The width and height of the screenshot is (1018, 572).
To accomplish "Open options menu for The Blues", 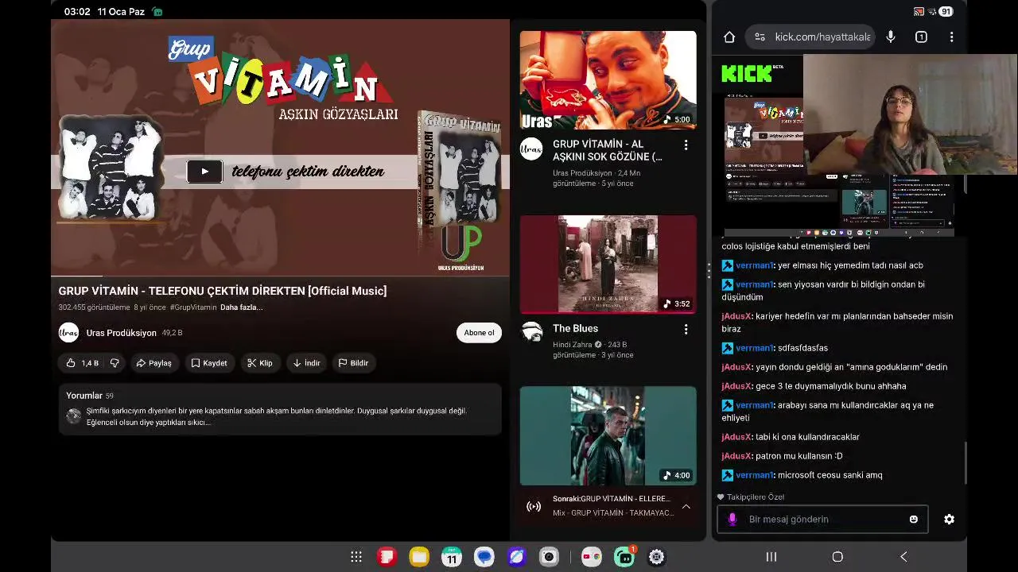I will coord(686,329).
